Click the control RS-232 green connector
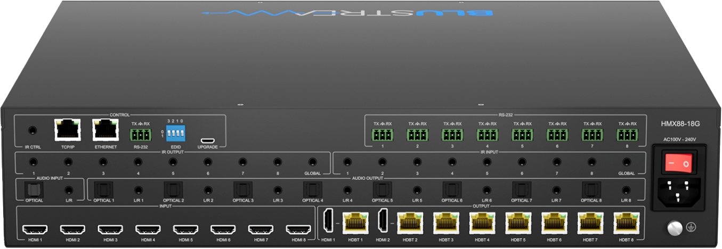Screen dimensions: 722x249 [140, 134]
